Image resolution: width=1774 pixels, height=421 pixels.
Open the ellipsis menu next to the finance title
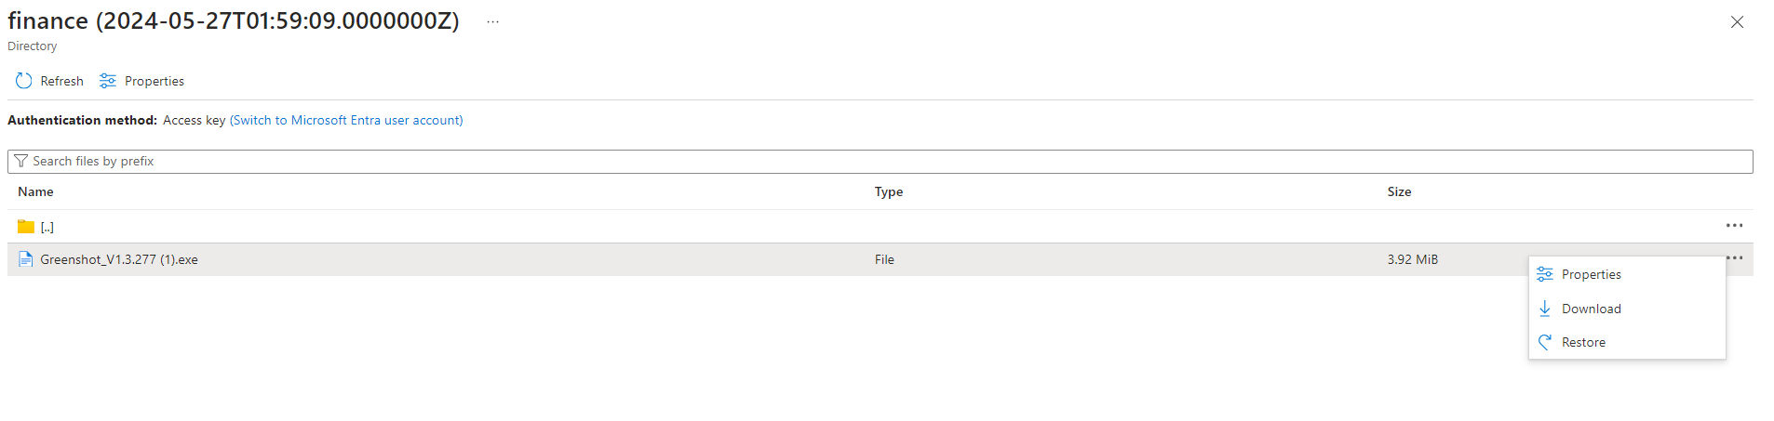(492, 22)
